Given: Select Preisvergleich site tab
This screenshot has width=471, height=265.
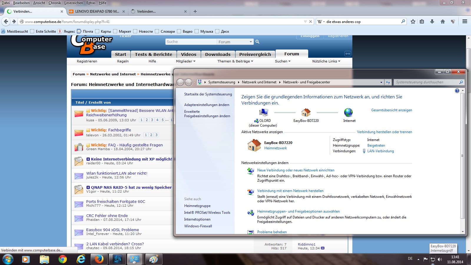Looking at the screenshot, I should pyautogui.click(x=255, y=54).
